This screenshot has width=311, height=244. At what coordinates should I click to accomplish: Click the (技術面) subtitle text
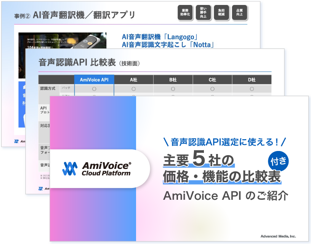pos(129,64)
